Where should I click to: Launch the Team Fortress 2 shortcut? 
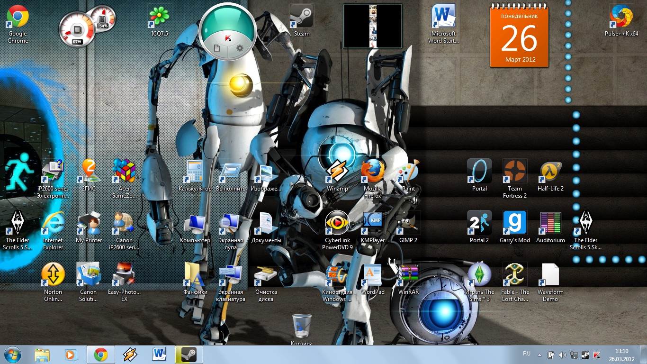click(515, 179)
